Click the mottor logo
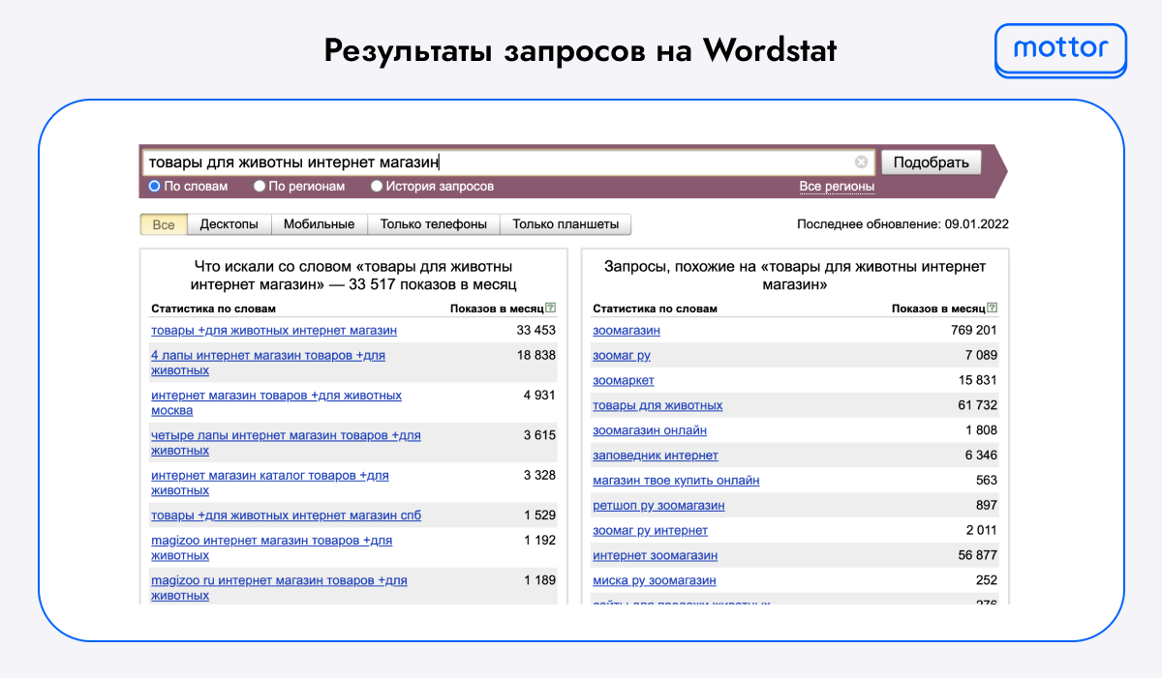Screen dimensions: 1162x678 1061,48
